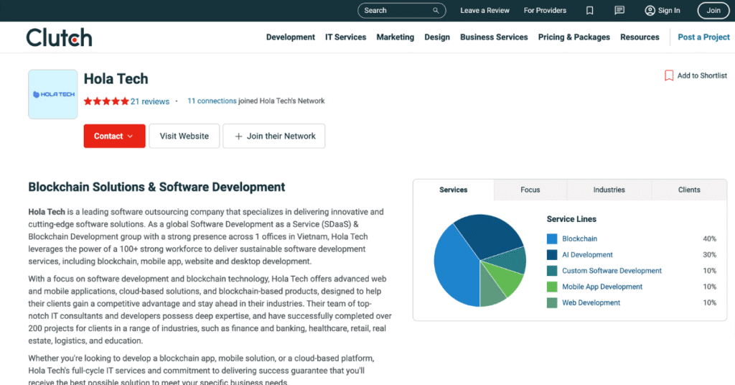Switch to the Industries tab

[609, 190]
